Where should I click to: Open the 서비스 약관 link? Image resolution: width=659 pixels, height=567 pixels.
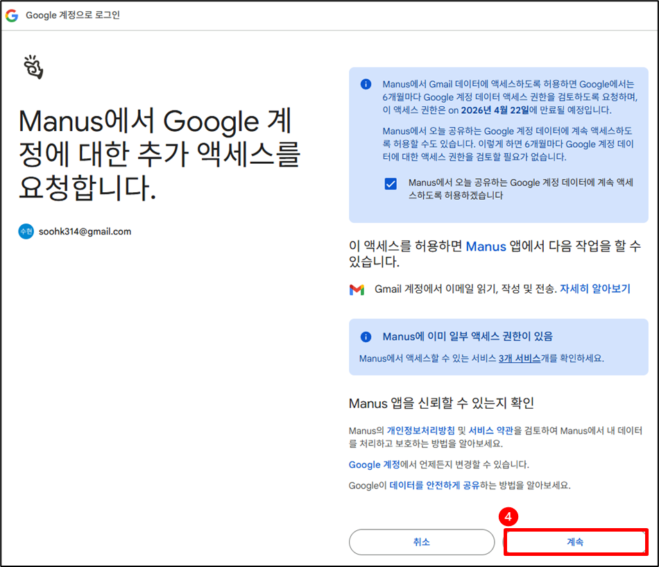click(x=491, y=431)
